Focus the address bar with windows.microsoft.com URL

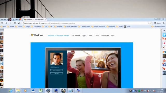(x=85, y=23)
